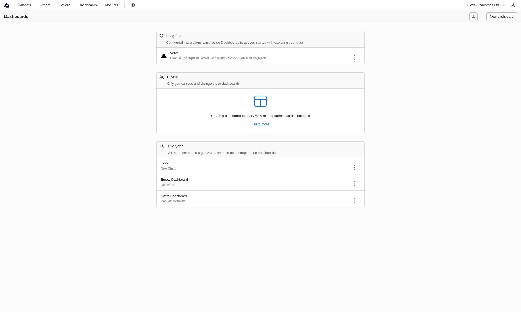Open Empty Dashboard three-dot menu
The width and height of the screenshot is (521, 312).
(x=354, y=184)
